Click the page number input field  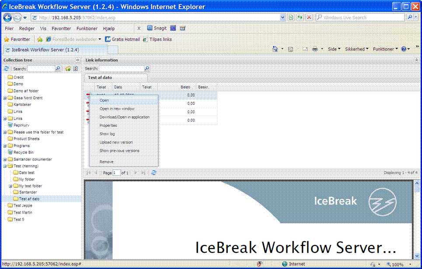tap(116, 173)
